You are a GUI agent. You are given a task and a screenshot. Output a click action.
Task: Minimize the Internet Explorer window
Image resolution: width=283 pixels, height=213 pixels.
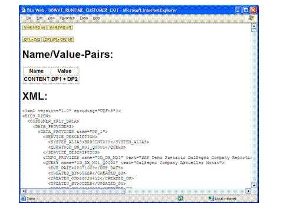click(238, 10)
